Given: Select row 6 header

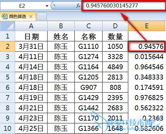Looking at the screenshot, I should 7,87.
